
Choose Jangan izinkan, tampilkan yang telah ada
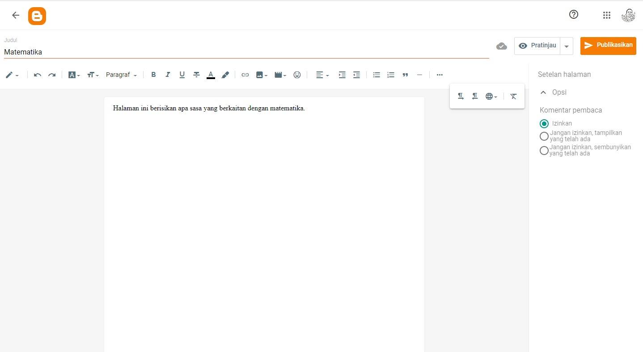(x=544, y=136)
